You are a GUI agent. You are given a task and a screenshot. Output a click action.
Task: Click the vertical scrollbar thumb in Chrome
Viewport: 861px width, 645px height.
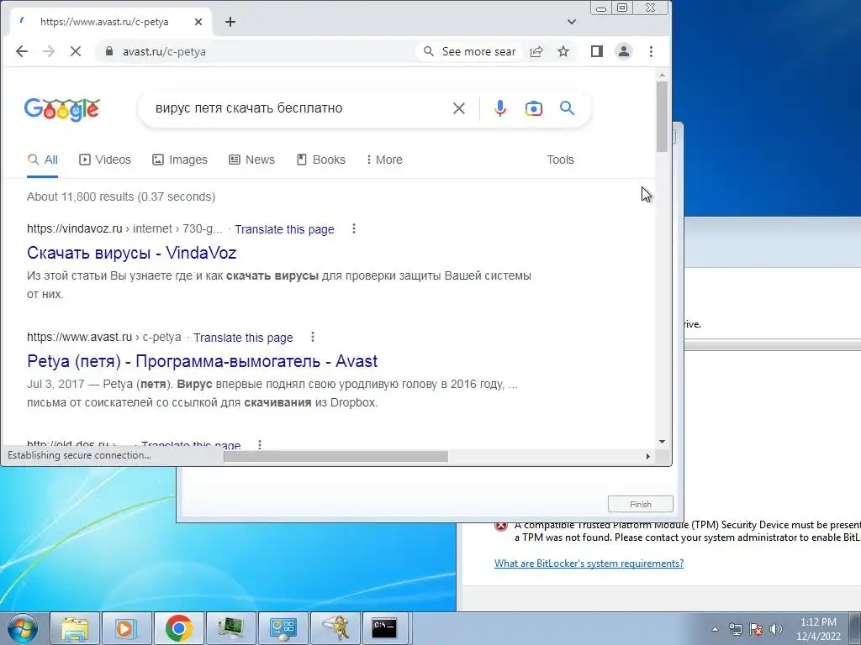pos(663,116)
